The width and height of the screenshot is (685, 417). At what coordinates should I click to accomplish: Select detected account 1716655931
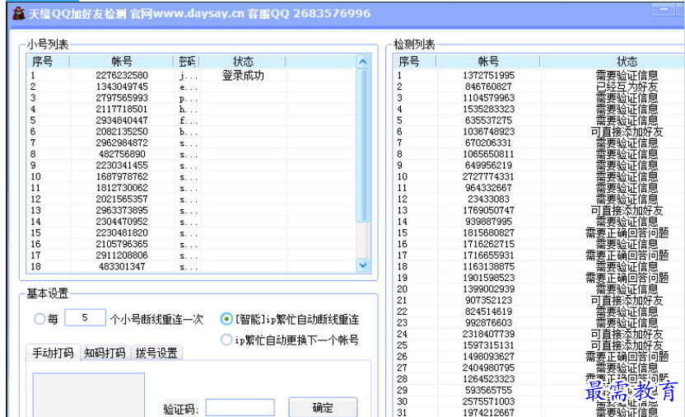(488, 255)
